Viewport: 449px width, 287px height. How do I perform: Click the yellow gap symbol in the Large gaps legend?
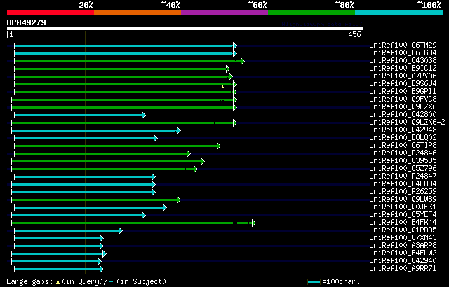(58, 282)
